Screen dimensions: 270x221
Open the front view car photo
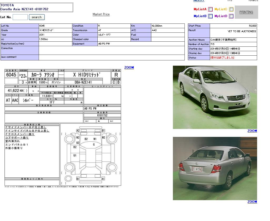[x=215, y=97]
